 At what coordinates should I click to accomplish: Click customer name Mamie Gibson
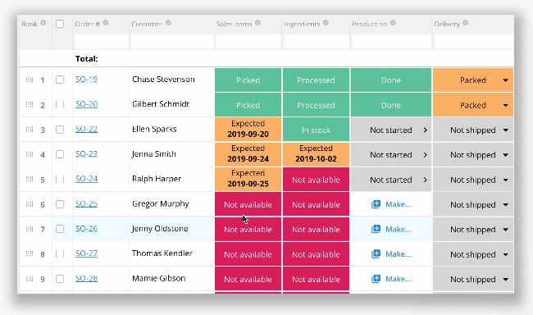[159, 278]
